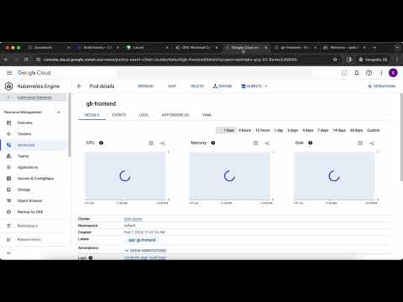Select the 1 hour time range
Screen dimensions: 403x302
click(227, 130)
